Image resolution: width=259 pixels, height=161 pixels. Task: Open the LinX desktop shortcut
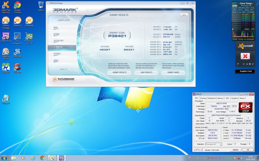(17, 38)
